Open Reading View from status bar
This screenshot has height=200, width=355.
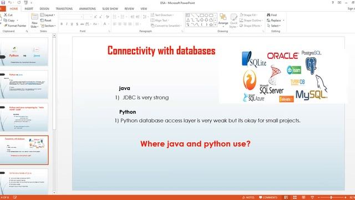coord(303,198)
